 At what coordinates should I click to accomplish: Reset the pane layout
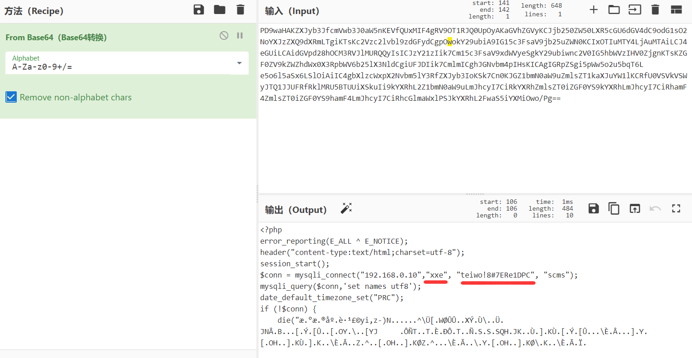pyautogui.click(x=676, y=9)
